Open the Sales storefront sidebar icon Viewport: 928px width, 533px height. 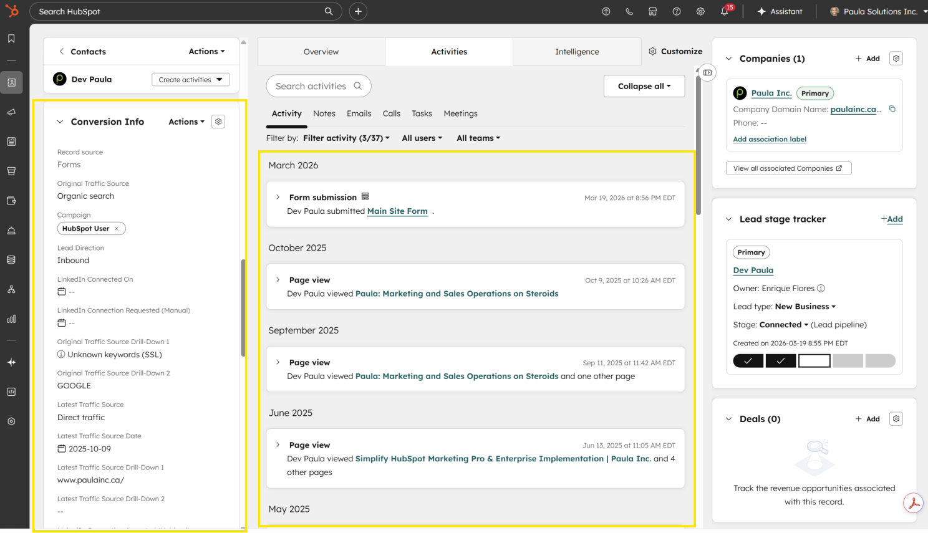click(11, 171)
